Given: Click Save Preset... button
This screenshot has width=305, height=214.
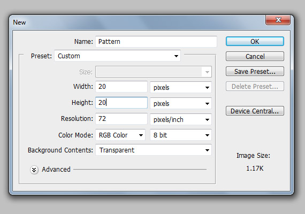Looking at the screenshot, I should pyautogui.click(x=255, y=71).
